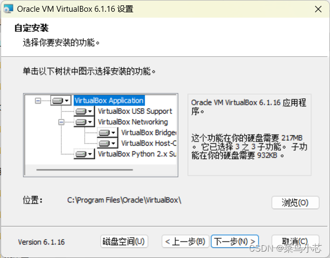Collapse the VirtualBox Application tree node
The width and height of the screenshot is (330, 258).
point(38,100)
